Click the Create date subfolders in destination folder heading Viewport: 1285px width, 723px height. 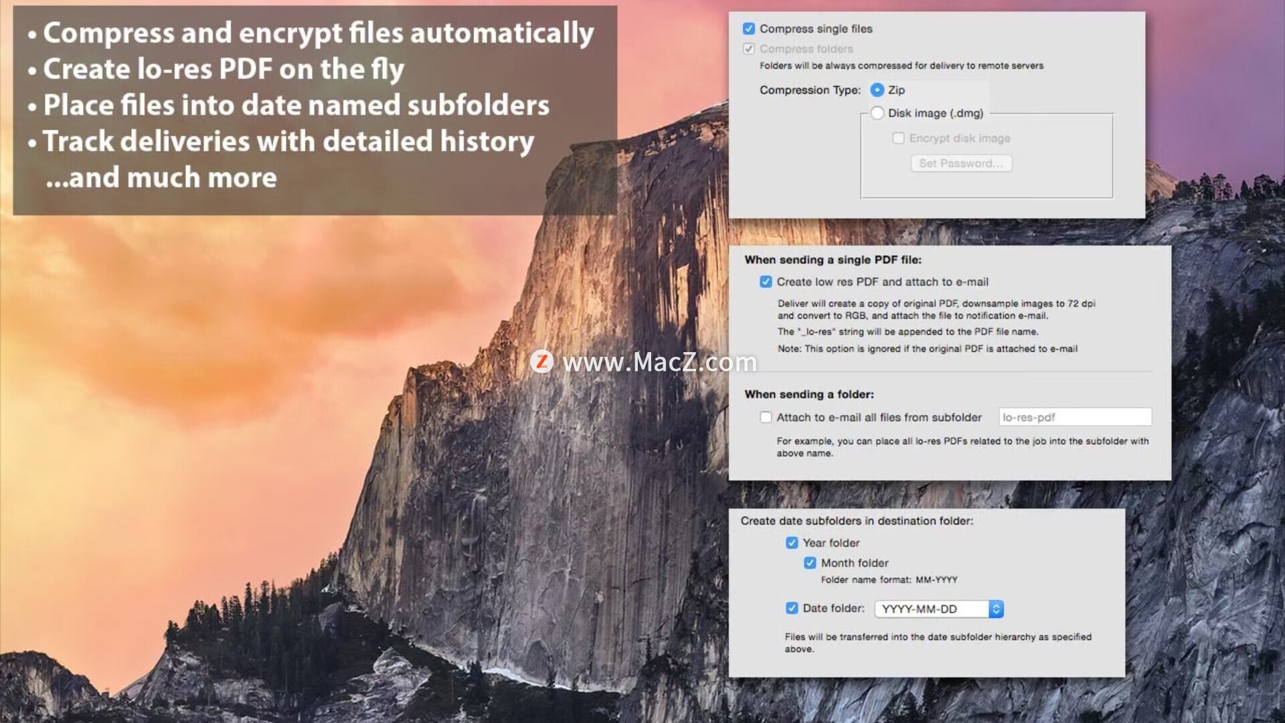pyautogui.click(x=857, y=521)
